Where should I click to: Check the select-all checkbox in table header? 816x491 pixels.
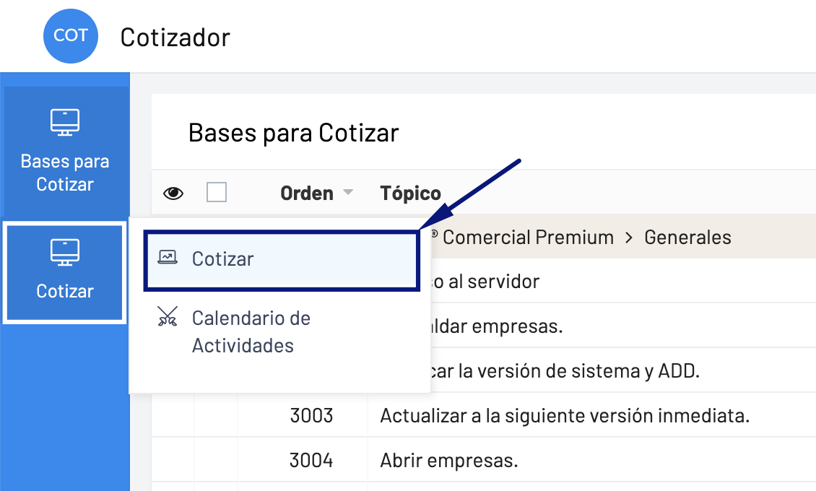(x=217, y=192)
